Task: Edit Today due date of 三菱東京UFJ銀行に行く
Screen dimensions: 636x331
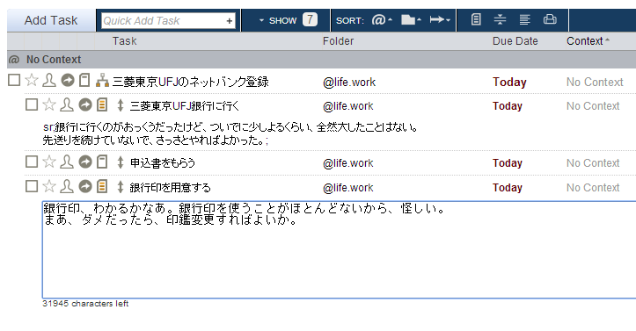Action: (508, 106)
